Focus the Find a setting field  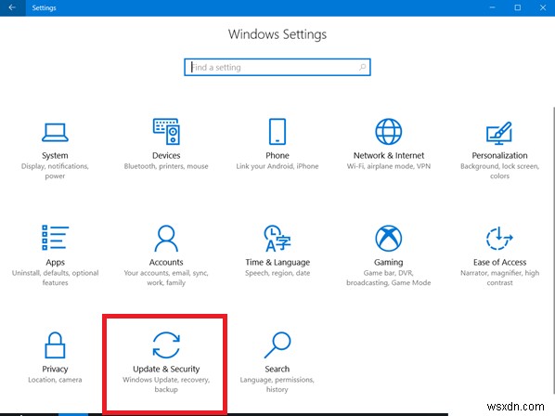point(277,67)
